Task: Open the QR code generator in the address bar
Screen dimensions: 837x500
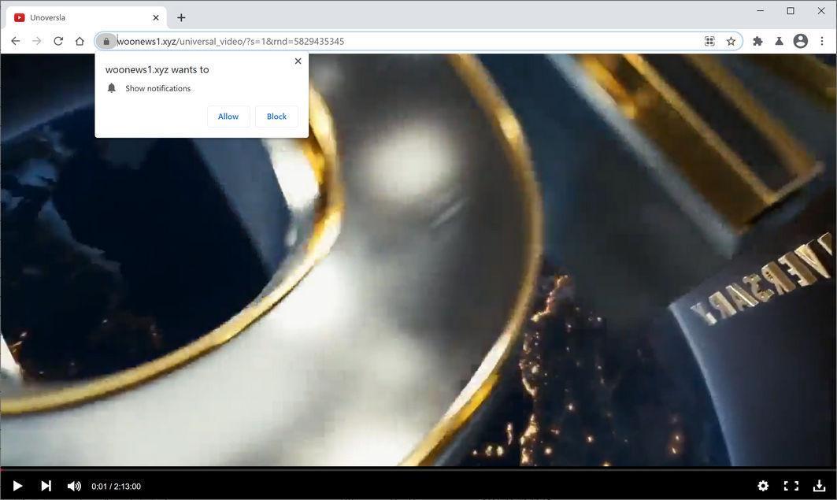Action: 708,41
